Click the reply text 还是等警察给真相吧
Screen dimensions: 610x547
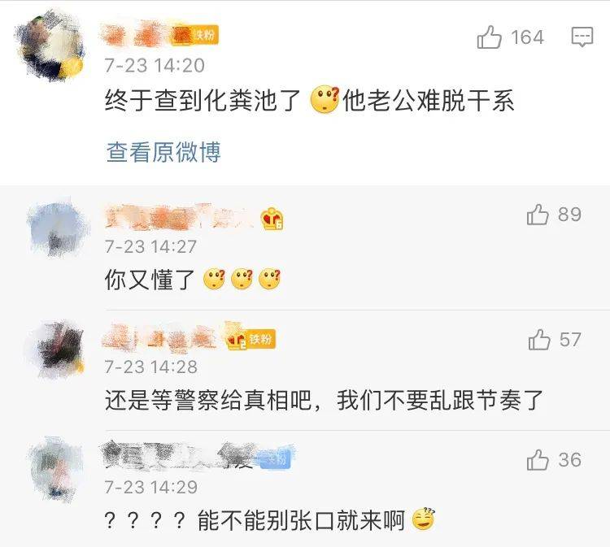208,401
